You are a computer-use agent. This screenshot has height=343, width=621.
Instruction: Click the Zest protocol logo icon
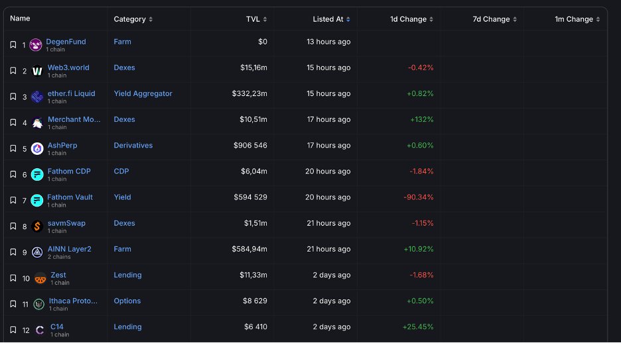pos(40,278)
